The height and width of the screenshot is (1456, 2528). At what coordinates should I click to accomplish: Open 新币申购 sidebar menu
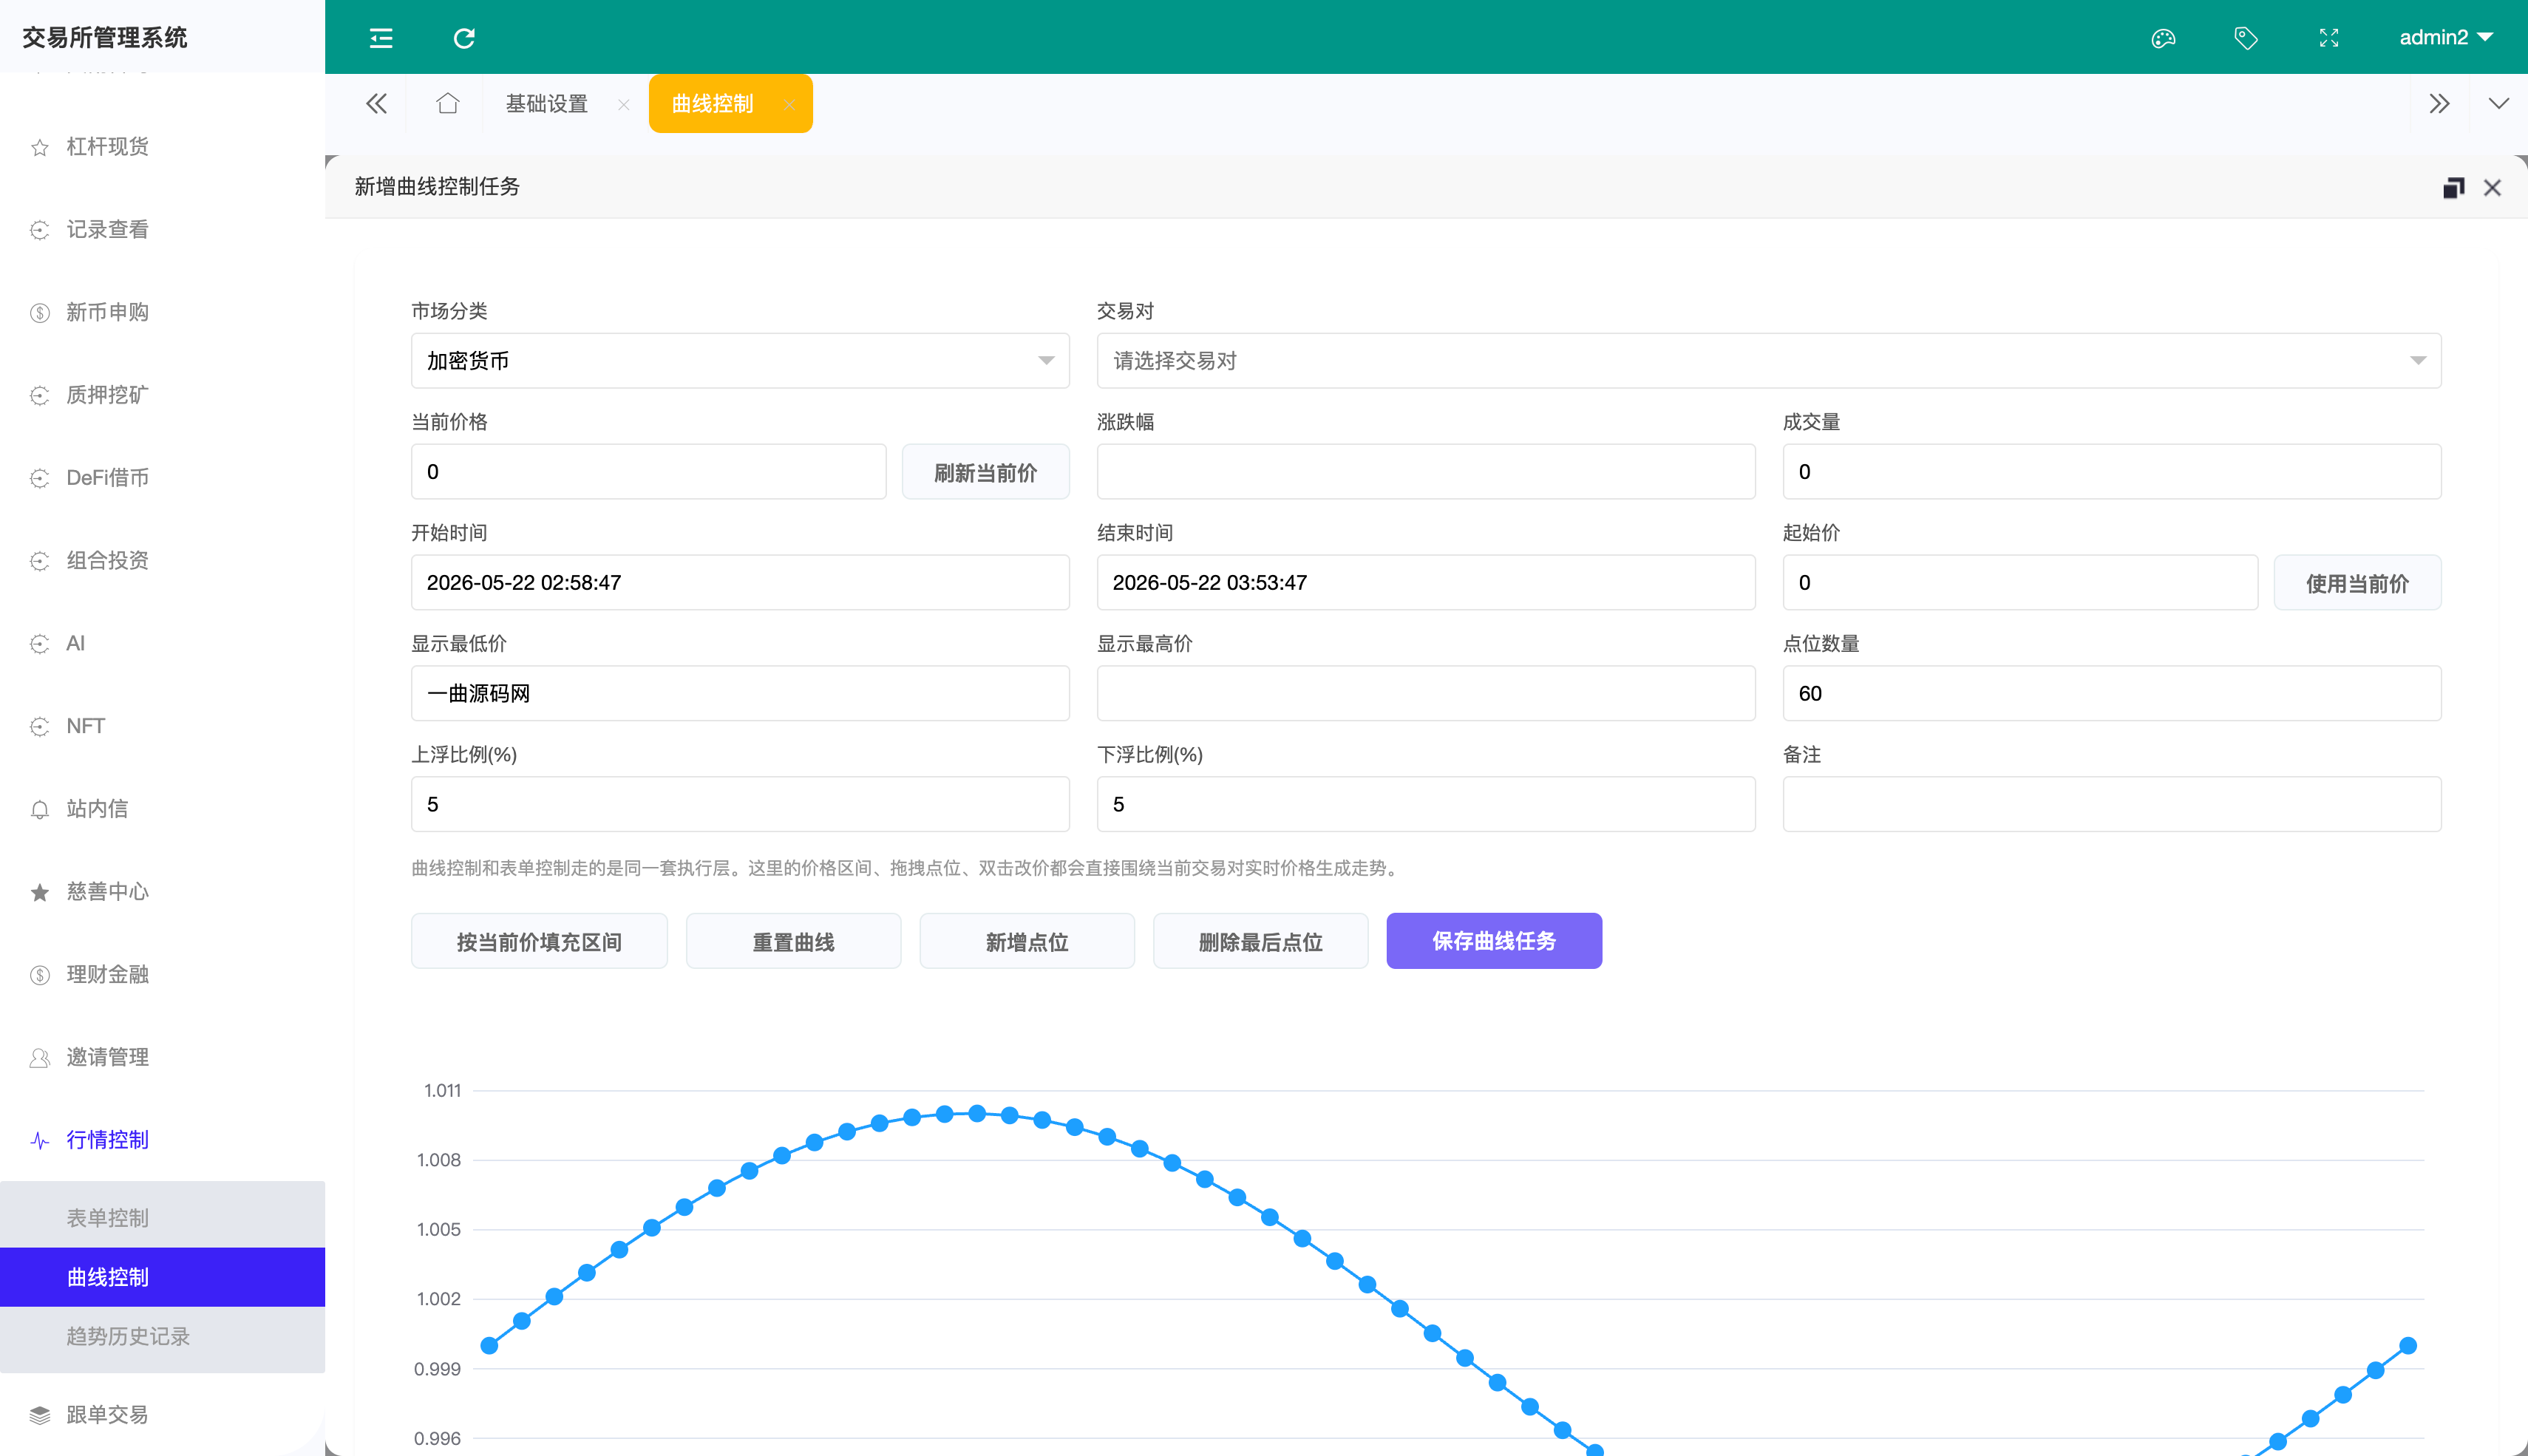click(162, 313)
